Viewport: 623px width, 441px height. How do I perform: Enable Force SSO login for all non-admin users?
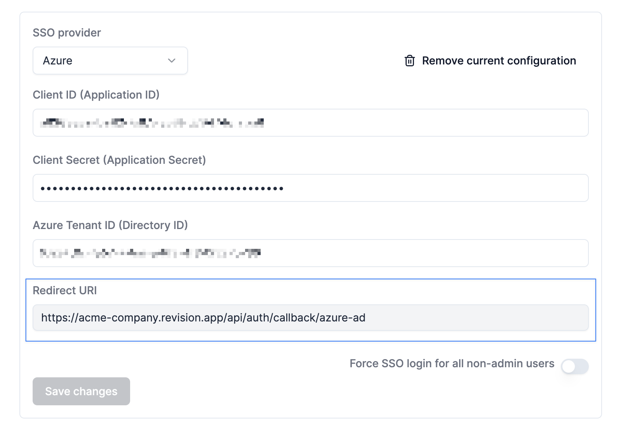coord(575,366)
